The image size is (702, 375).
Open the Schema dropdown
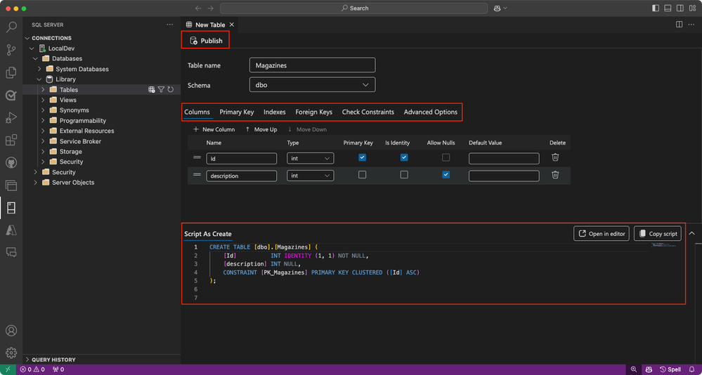tap(312, 85)
